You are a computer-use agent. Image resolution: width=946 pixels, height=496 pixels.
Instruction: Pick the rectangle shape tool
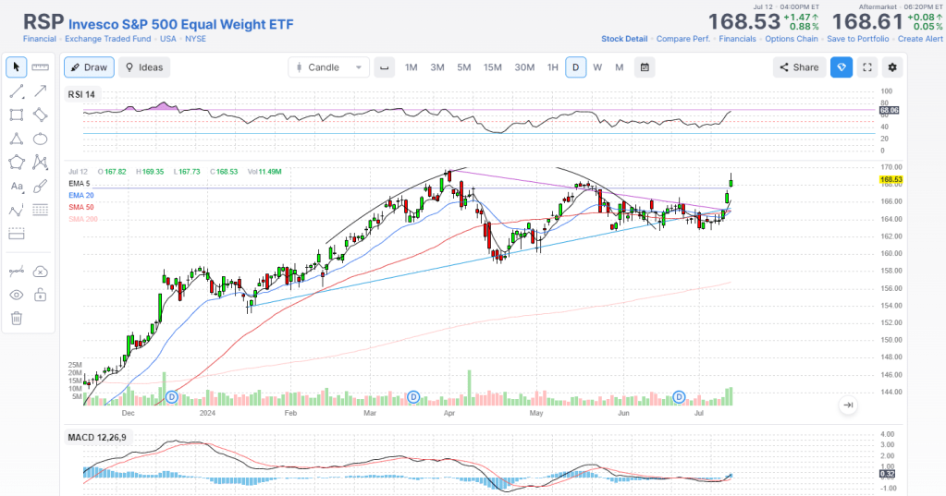[x=16, y=115]
